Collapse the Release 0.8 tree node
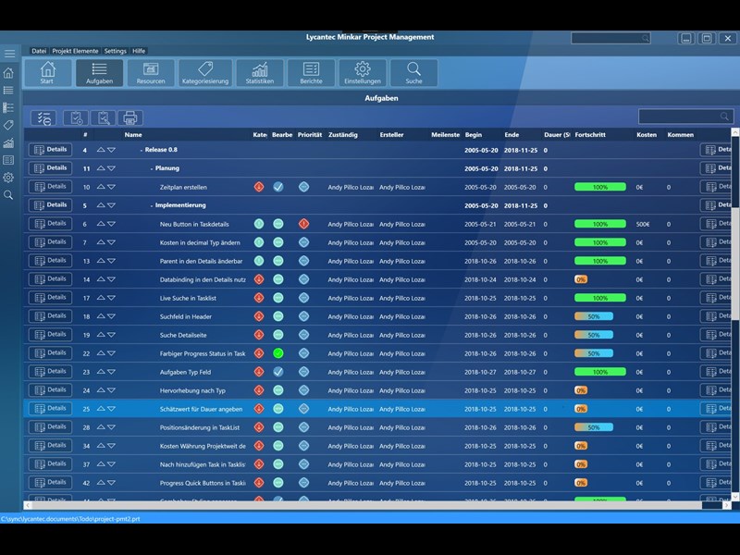Screen dimensions: 740x555 point(142,150)
